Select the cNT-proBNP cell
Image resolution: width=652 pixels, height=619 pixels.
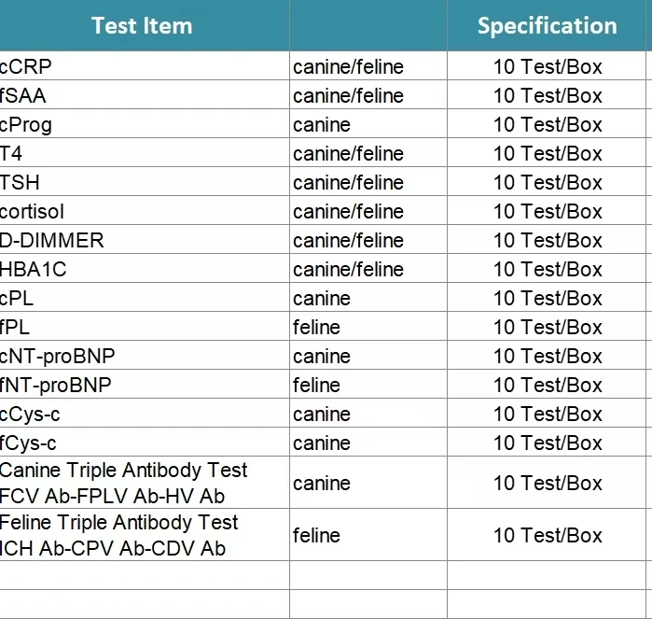(x=58, y=356)
